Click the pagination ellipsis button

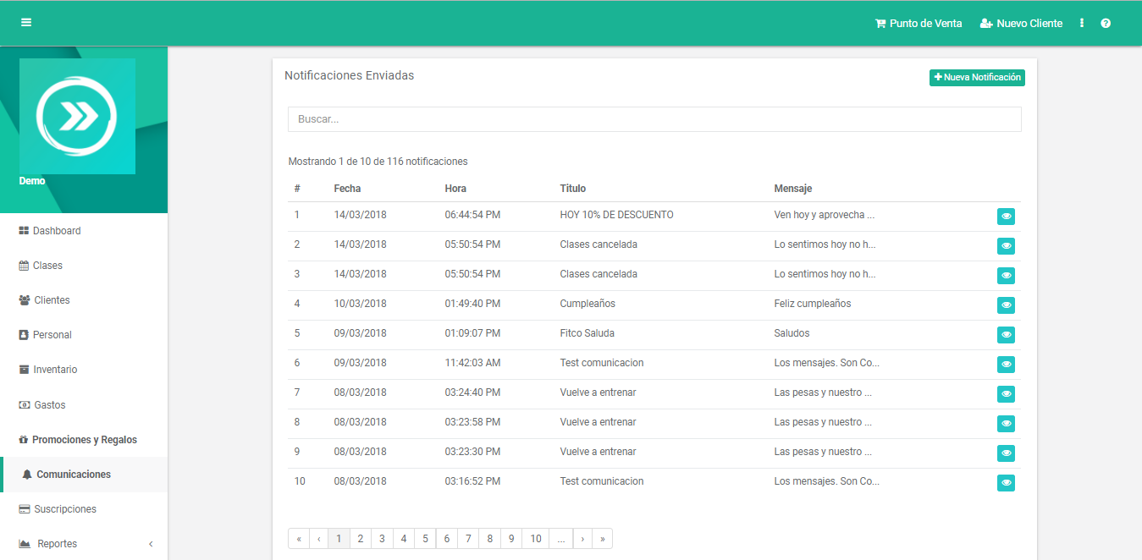point(561,539)
